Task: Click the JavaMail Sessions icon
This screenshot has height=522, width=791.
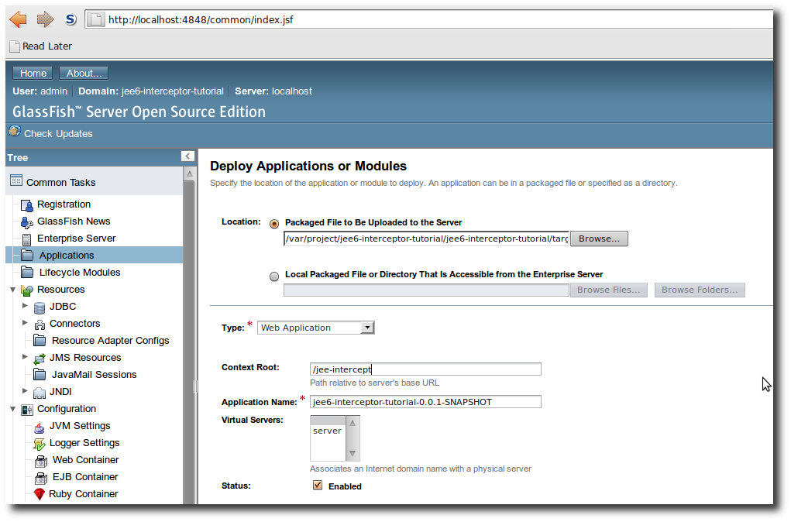Action: click(x=40, y=374)
